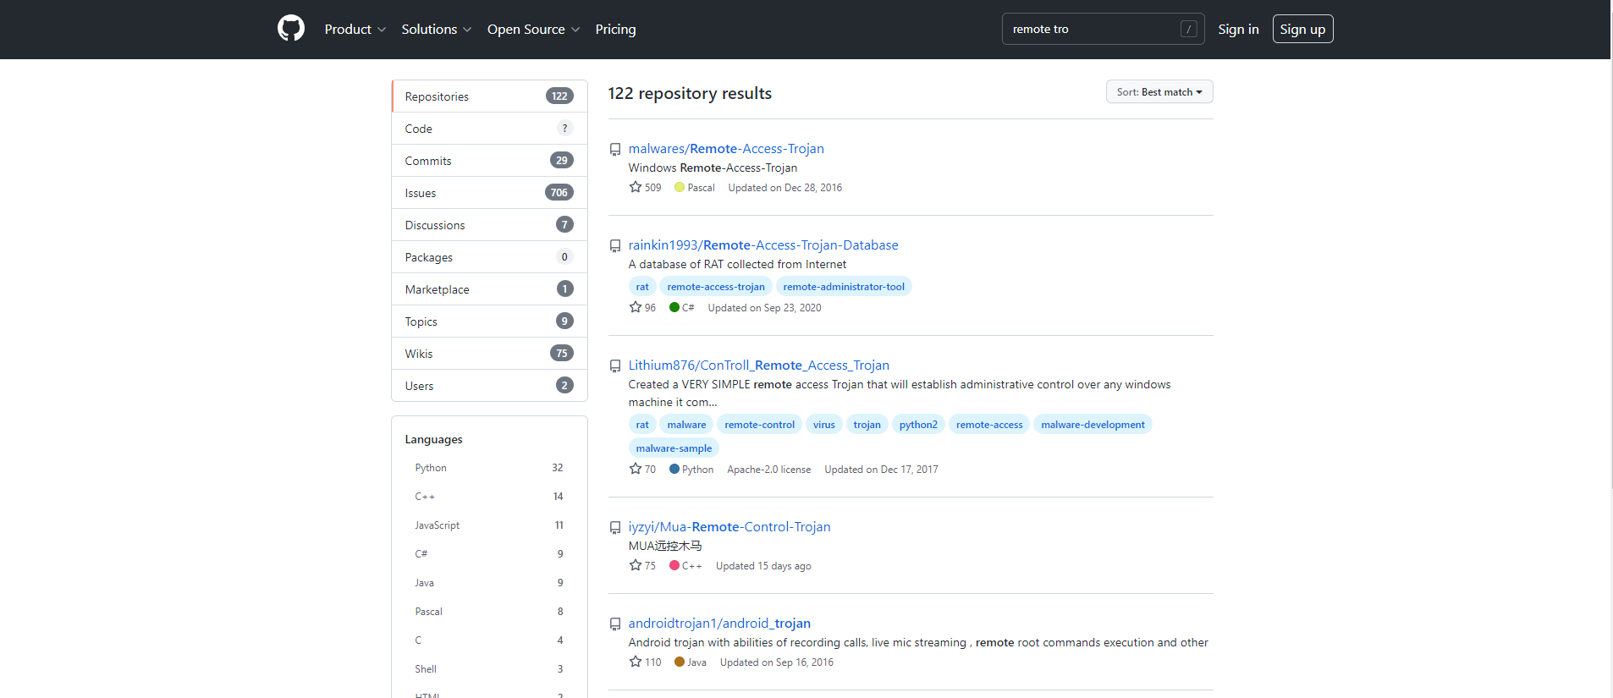Viewport: 1613px width, 698px height.
Task: Switch to Topics search results
Action: click(489, 322)
